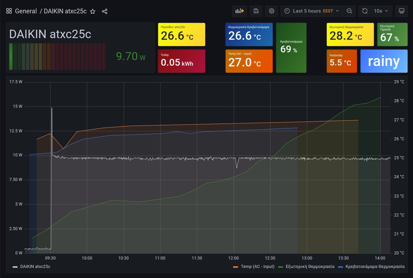Star the DAIKIN atxc25c dashboard
The width and height of the screenshot is (413, 278).
[x=93, y=11]
